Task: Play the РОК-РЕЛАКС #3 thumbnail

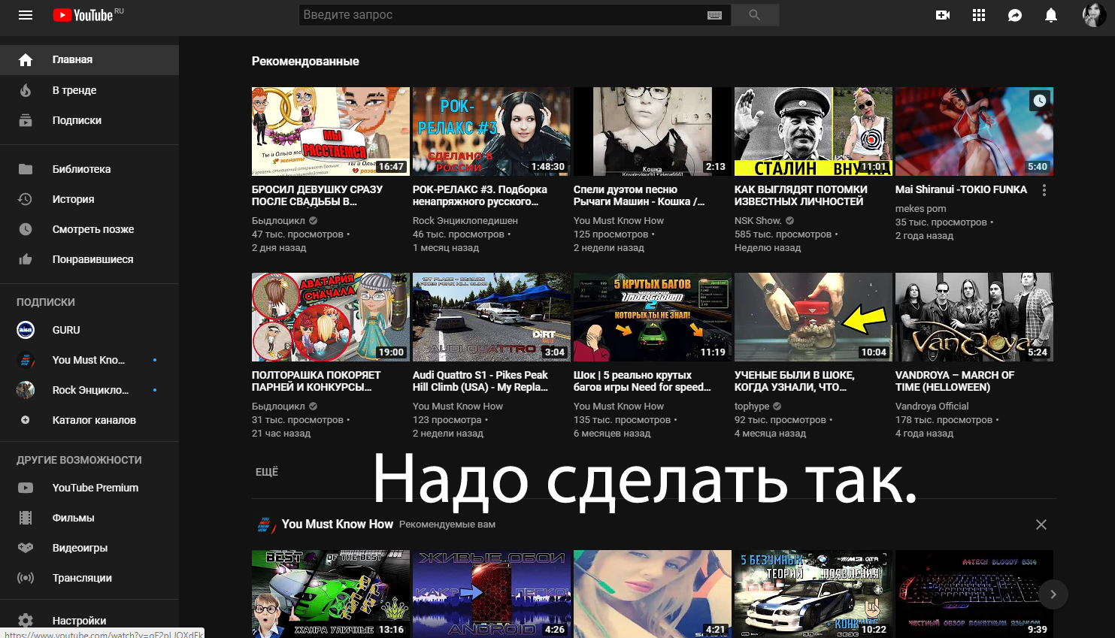Action: click(492, 132)
